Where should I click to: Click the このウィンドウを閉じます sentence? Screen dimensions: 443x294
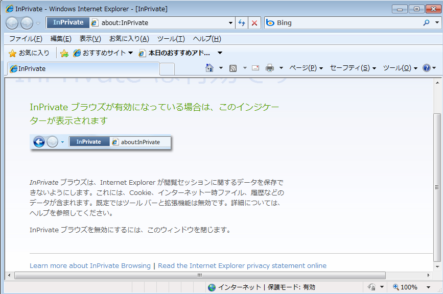coord(189,230)
